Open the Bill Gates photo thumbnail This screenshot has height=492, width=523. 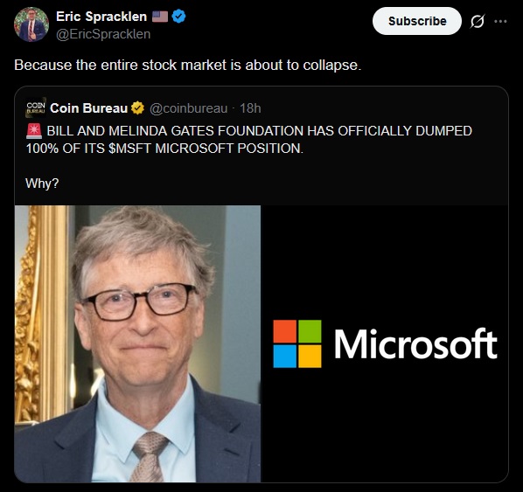click(138, 343)
